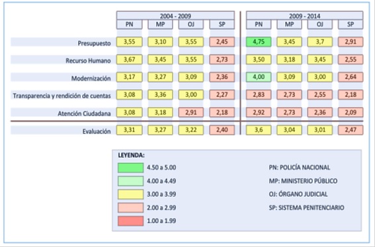Click the Atención Ciudadana row label
Image resolution: width=375 pixels, height=247 pixels.
coord(84,114)
